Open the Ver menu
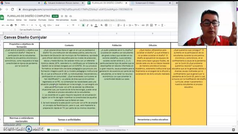Screen dimensions: 238x134 point(25,20)
